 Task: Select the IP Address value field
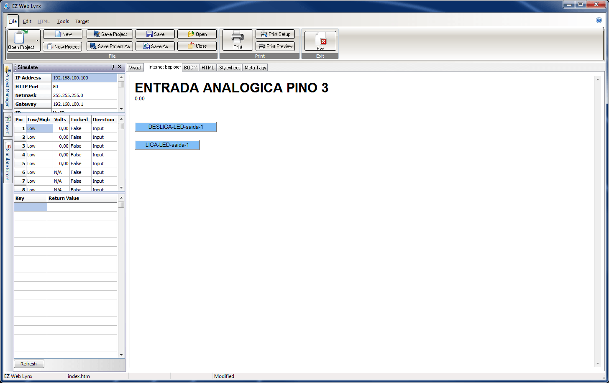[84, 78]
